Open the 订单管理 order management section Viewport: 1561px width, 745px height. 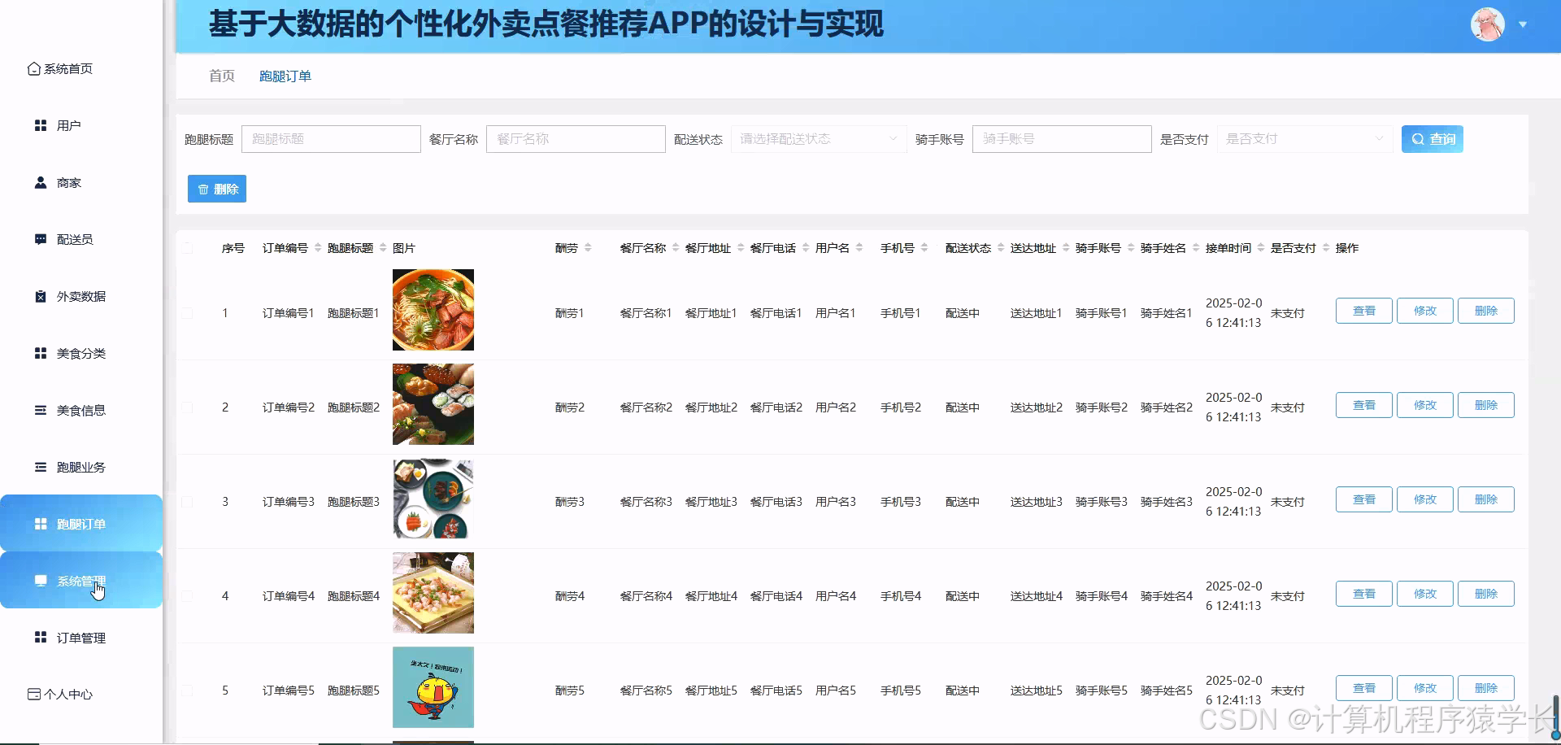pos(80,638)
